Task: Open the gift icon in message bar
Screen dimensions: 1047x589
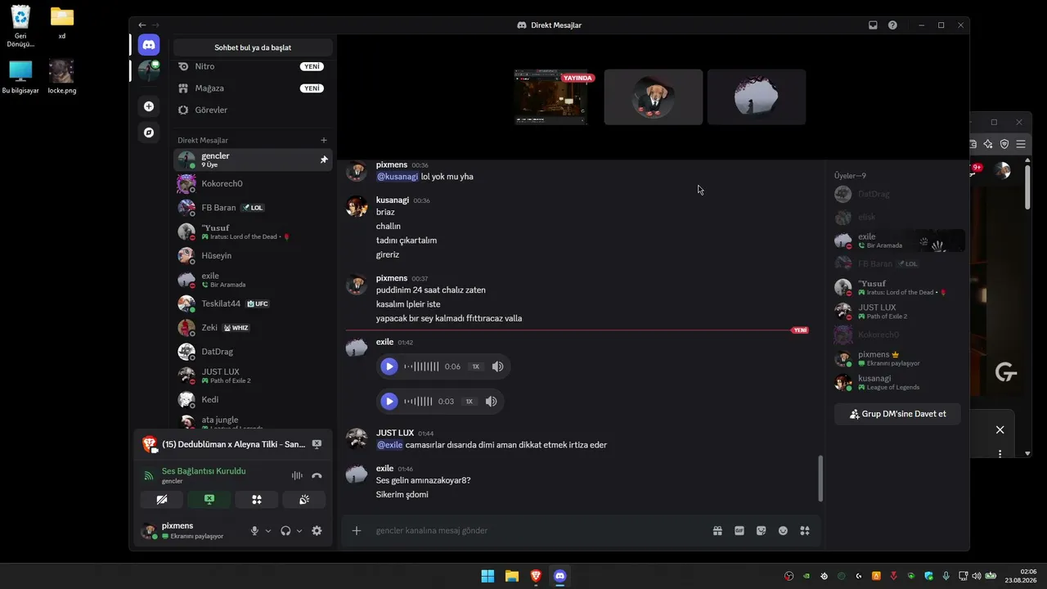Action: point(717,531)
